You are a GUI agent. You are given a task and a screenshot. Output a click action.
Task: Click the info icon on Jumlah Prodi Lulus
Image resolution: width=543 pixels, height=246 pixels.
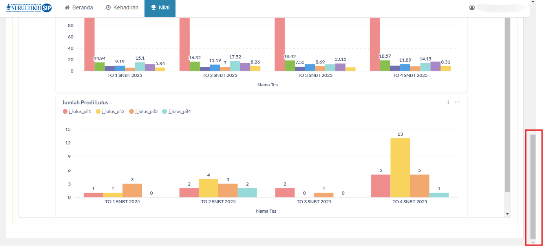pyautogui.click(x=448, y=102)
